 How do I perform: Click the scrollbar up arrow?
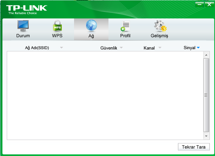206,55
